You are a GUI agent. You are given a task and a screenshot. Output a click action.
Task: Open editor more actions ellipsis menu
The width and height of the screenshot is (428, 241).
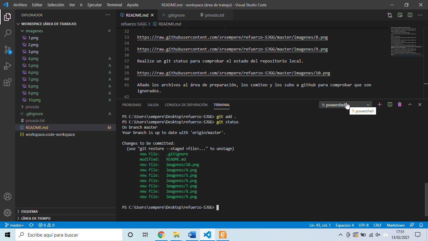point(420,15)
